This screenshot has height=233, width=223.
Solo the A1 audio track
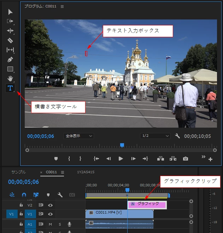pos(60,224)
